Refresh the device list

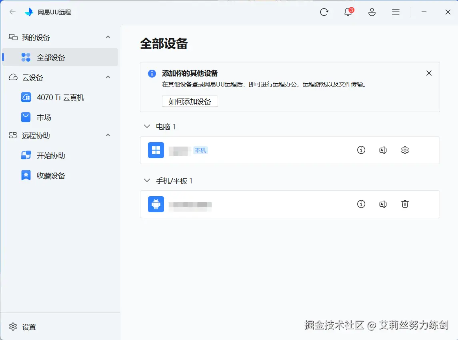(x=324, y=12)
